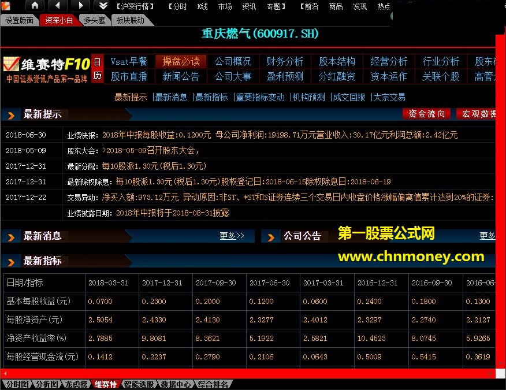
Task: Click the arrow icon beside 最新消息 header
Action: 11,237
